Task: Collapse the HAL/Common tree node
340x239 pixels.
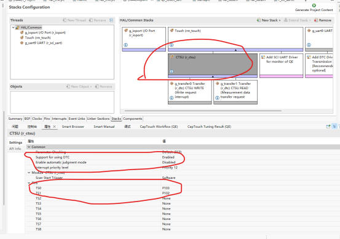Action: [x=14, y=28]
